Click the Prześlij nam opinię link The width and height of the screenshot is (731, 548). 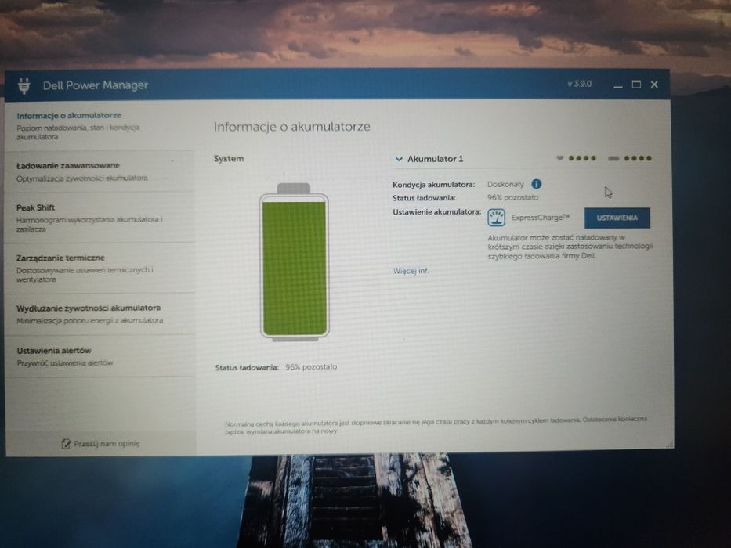tap(107, 444)
